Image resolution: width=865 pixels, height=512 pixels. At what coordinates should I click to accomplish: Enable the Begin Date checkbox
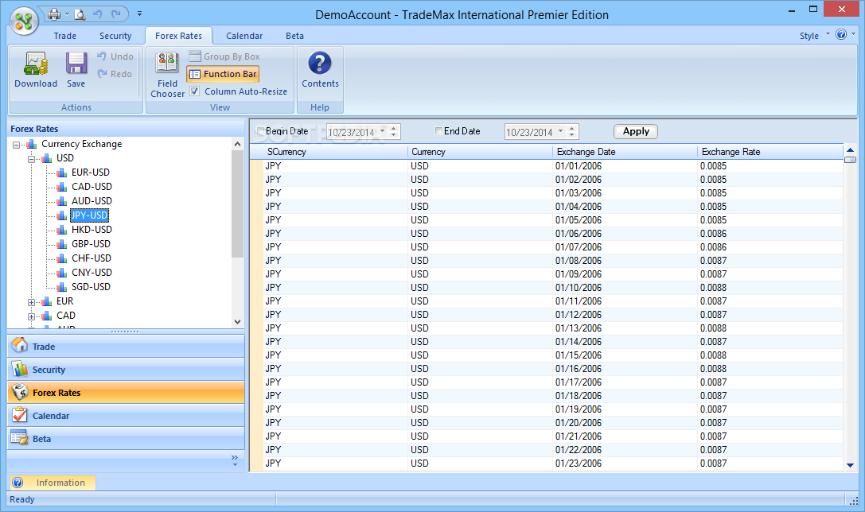coord(261,131)
